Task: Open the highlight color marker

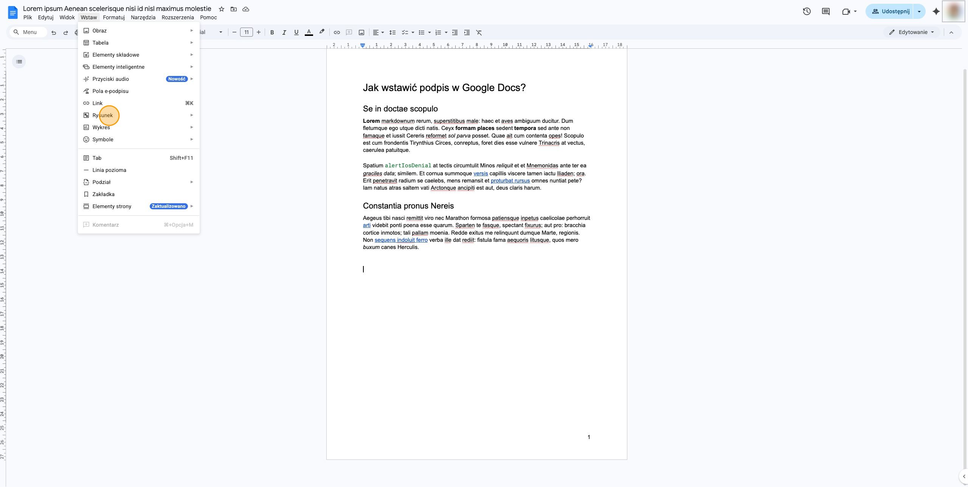Action: [322, 32]
